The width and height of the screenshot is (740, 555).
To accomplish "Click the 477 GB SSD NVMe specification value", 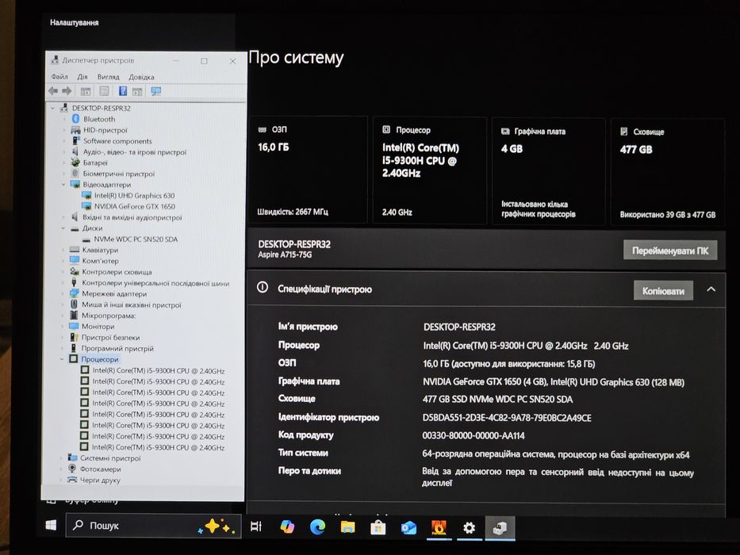I will [x=497, y=400].
